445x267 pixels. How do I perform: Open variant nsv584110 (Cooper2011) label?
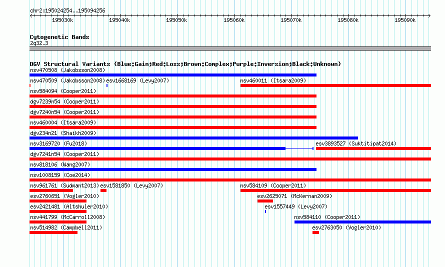[x=327, y=217]
